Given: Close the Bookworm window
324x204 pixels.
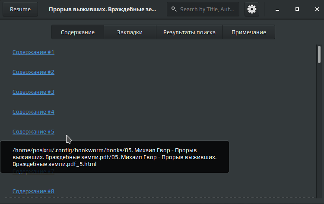Looking at the screenshot, I should 317,9.
